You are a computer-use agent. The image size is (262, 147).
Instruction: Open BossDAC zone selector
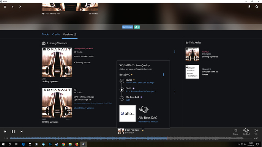pos(246,131)
